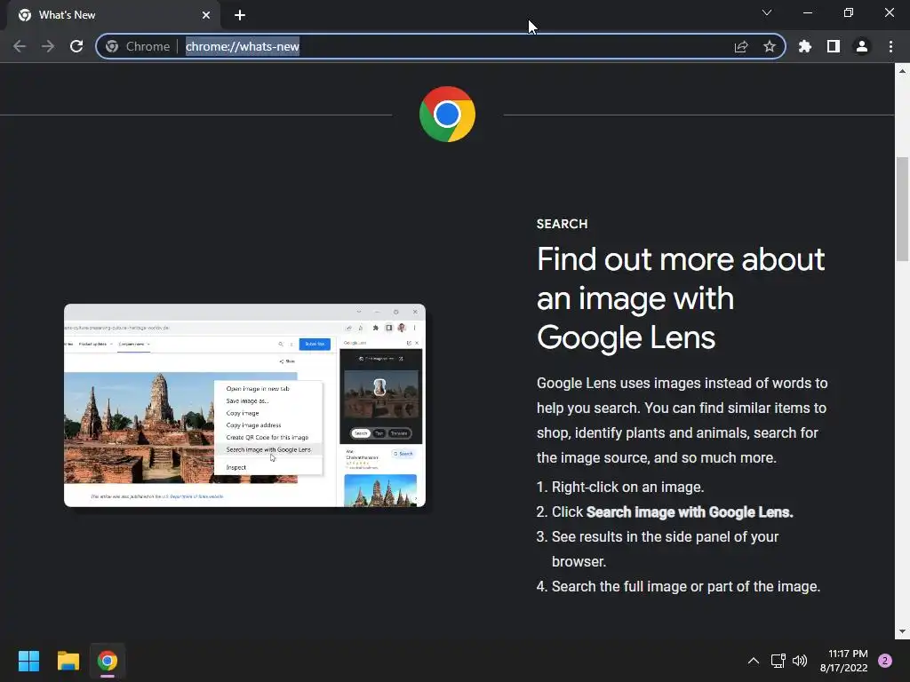This screenshot has height=682, width=910.
Task: Click 'Search image with Google Lens' bold text
Action: [690, 512]
